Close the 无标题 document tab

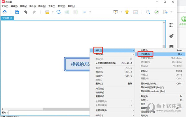11,18
